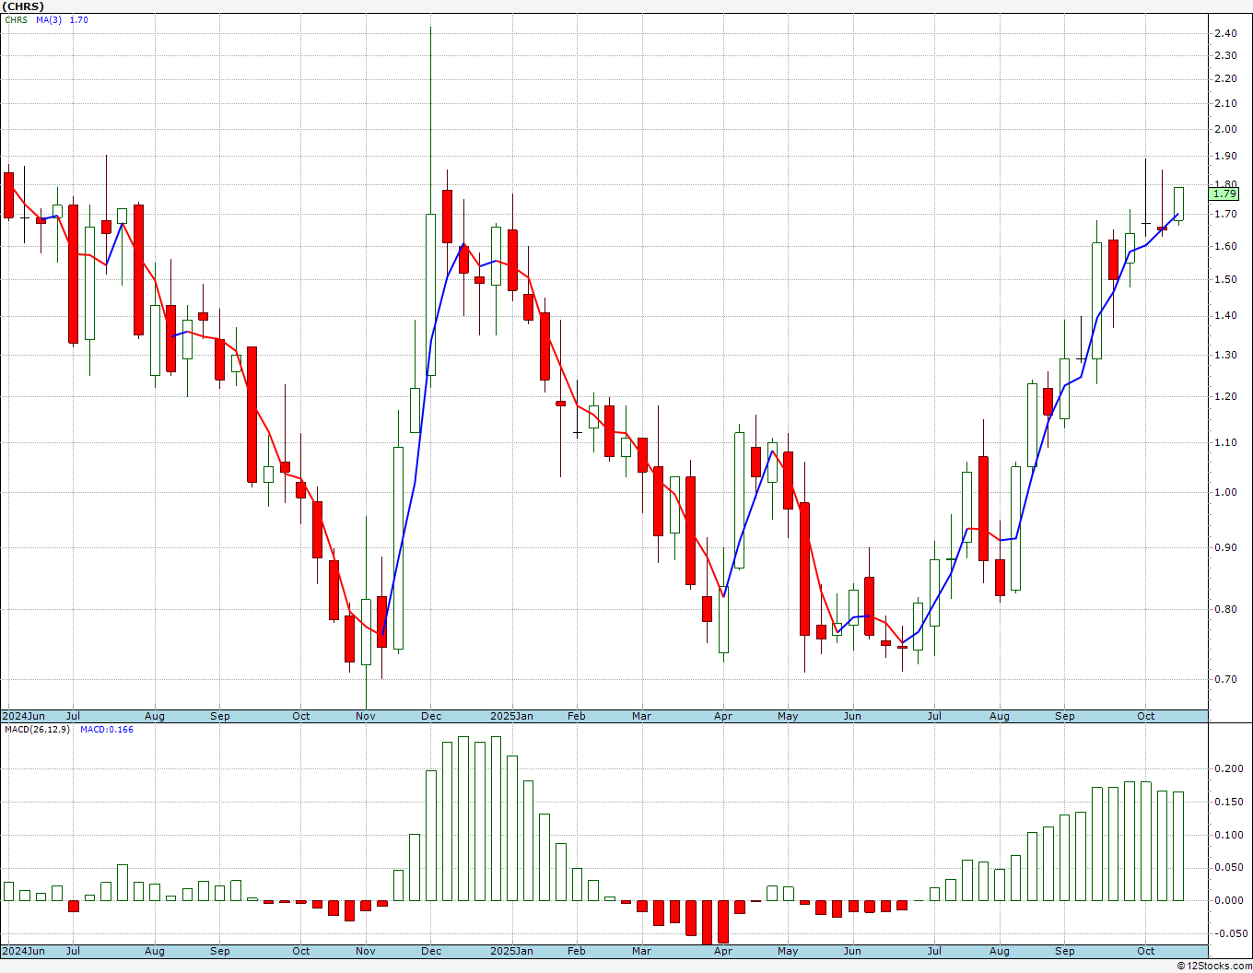The height and width of the screenshot is (973, 1253).
Task: Click Dec on the price chart date axis
Action: click(430, 716)
